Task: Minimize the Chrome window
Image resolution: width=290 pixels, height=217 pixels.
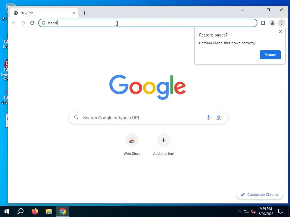Action: pyautogui.click(x=255, y=10)
